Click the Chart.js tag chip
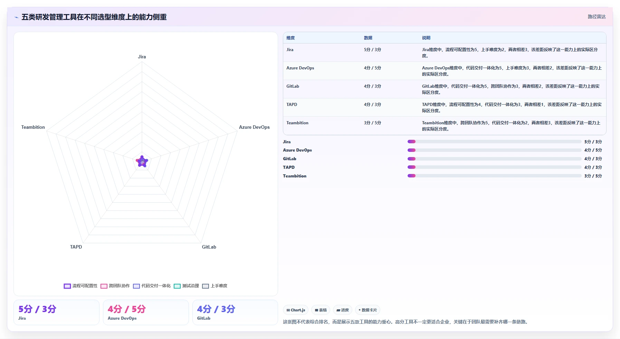This screenshot has height=339, width=620. click(296, 310)
